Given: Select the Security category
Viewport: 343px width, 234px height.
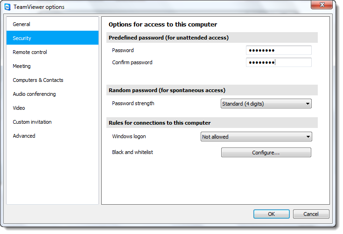Looking at the screenshot, I should tap(52, 38).
